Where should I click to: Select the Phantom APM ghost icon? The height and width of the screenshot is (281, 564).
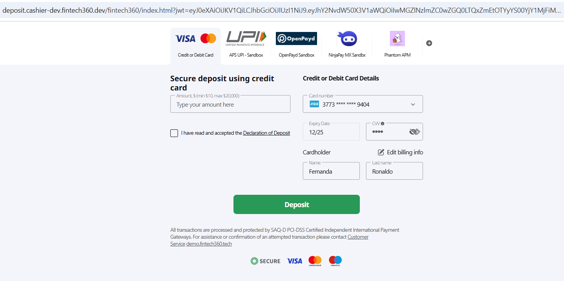click(x=397, y=38)
